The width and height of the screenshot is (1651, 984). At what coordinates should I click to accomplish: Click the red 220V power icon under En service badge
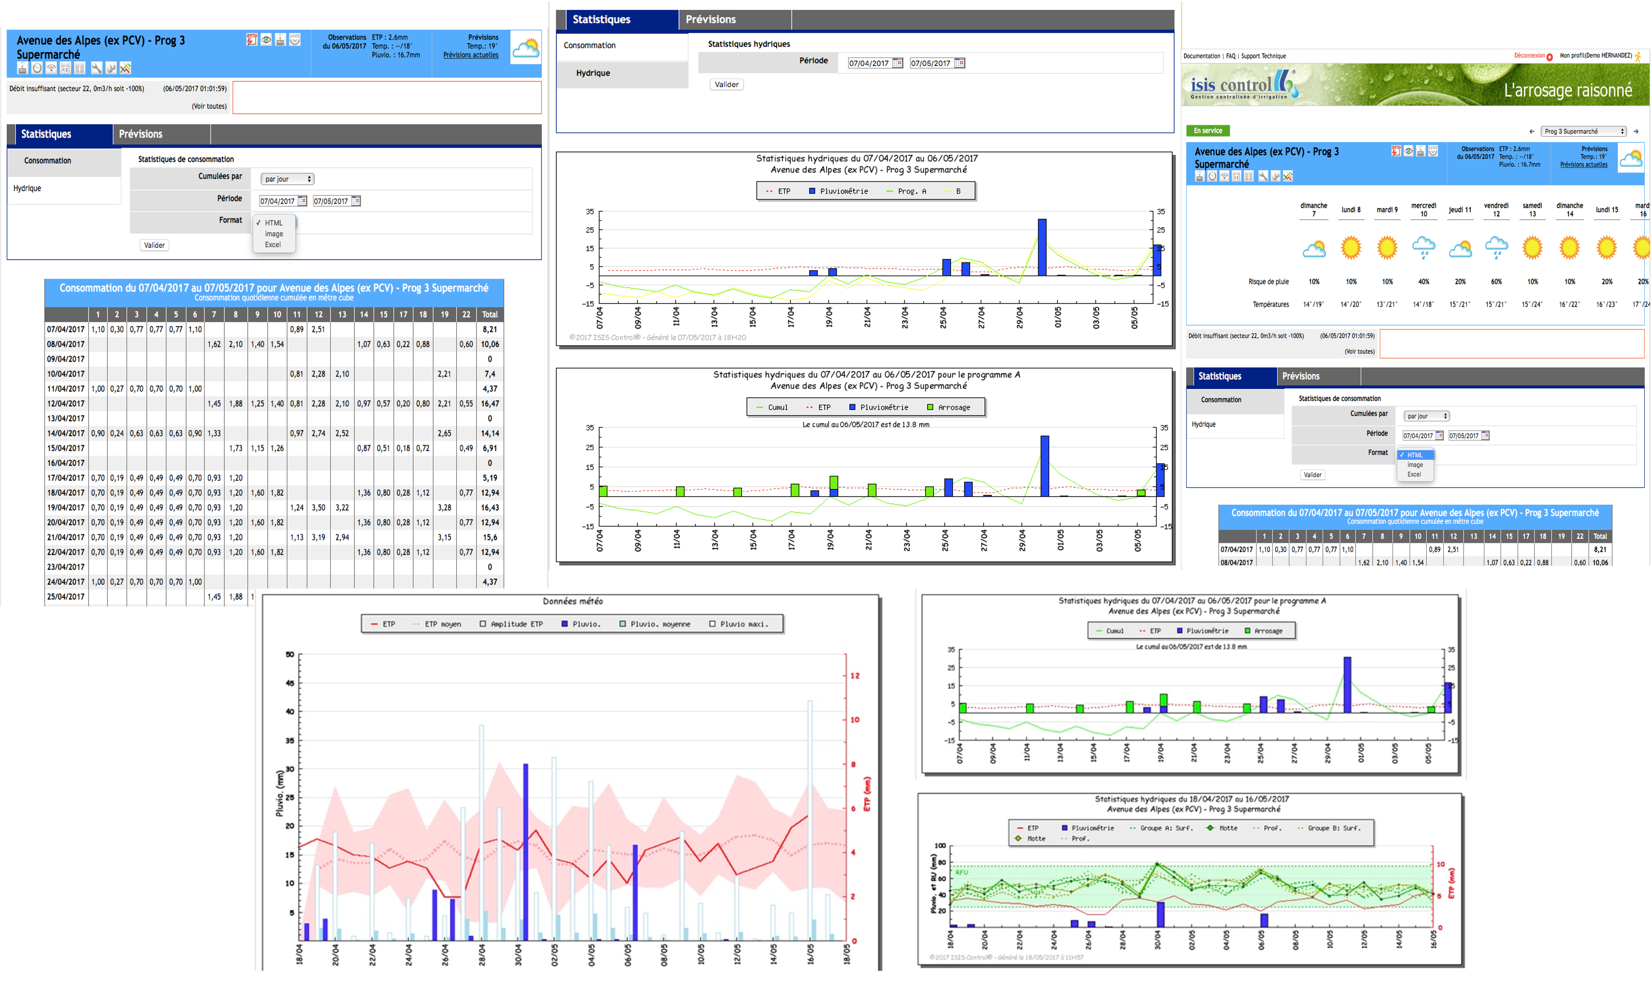(1396, 151)
